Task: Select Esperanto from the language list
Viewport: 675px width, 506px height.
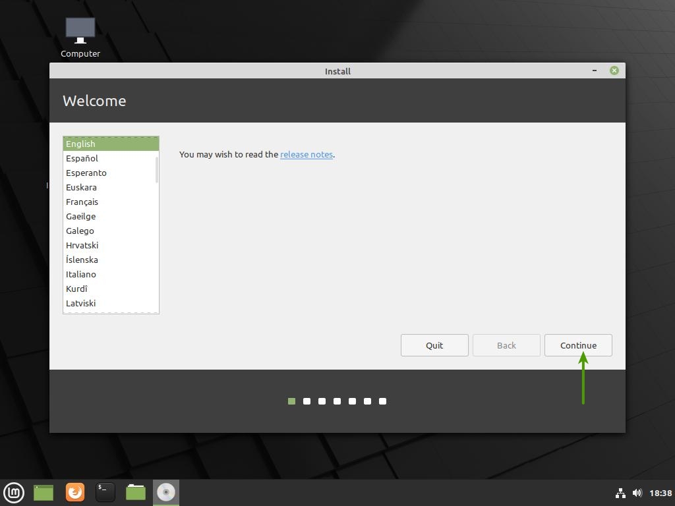Action: 86,173
